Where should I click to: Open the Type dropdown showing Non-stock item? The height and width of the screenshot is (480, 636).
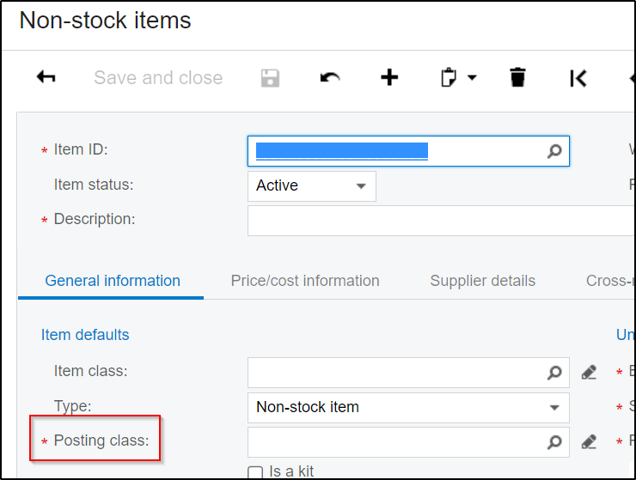554,408
